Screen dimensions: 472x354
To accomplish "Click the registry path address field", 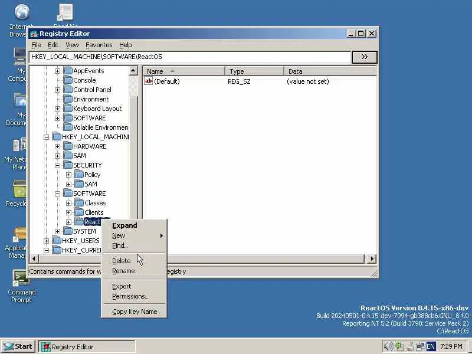I will coord(190,57).
